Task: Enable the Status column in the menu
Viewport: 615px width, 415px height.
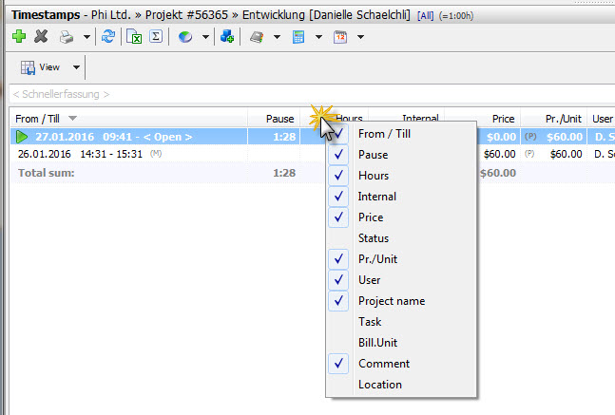Action: [373, 238]
